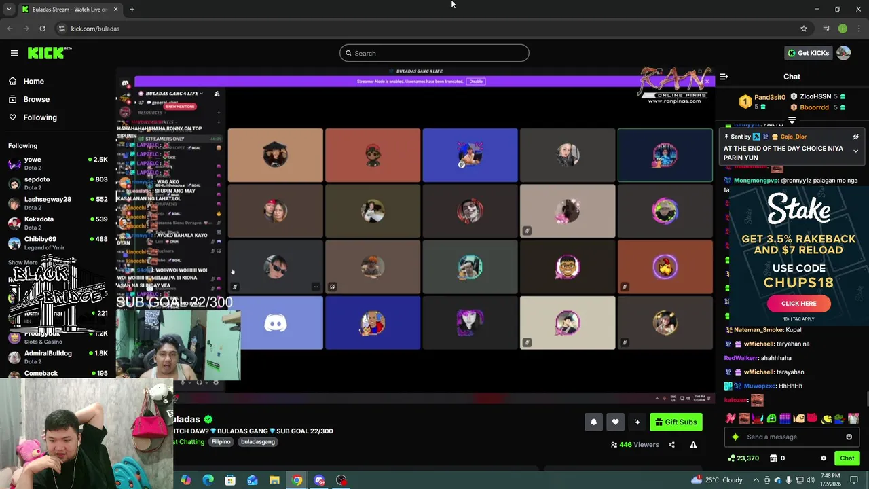Hide the pinned chat message
Image resolution: width=869 pixels, height=489 pixels.
(x=855, y=137)
